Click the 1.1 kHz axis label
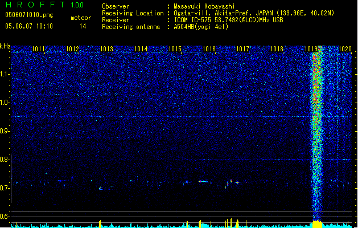Screen dimensions: 358x228 click(x=5, y=75)
